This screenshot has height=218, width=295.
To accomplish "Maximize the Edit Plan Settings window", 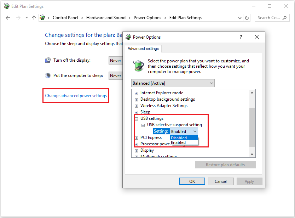I will click(x=270, y=6).
